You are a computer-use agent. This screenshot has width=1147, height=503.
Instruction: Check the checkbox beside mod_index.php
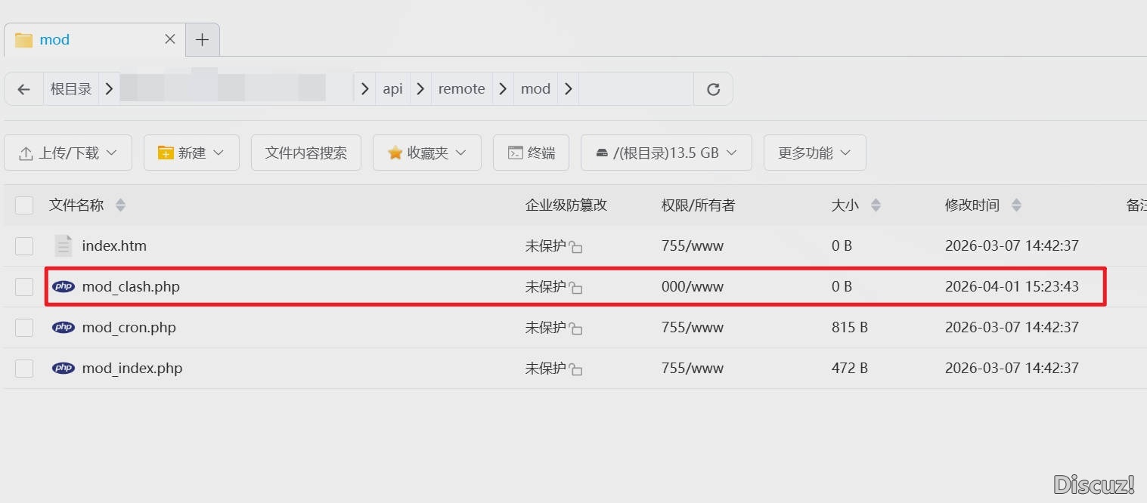23,368
